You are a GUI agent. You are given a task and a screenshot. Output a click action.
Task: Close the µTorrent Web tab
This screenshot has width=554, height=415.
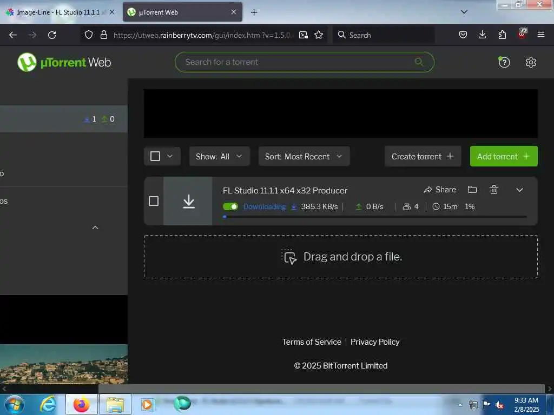pyautogui.click(x=234, y=12)
